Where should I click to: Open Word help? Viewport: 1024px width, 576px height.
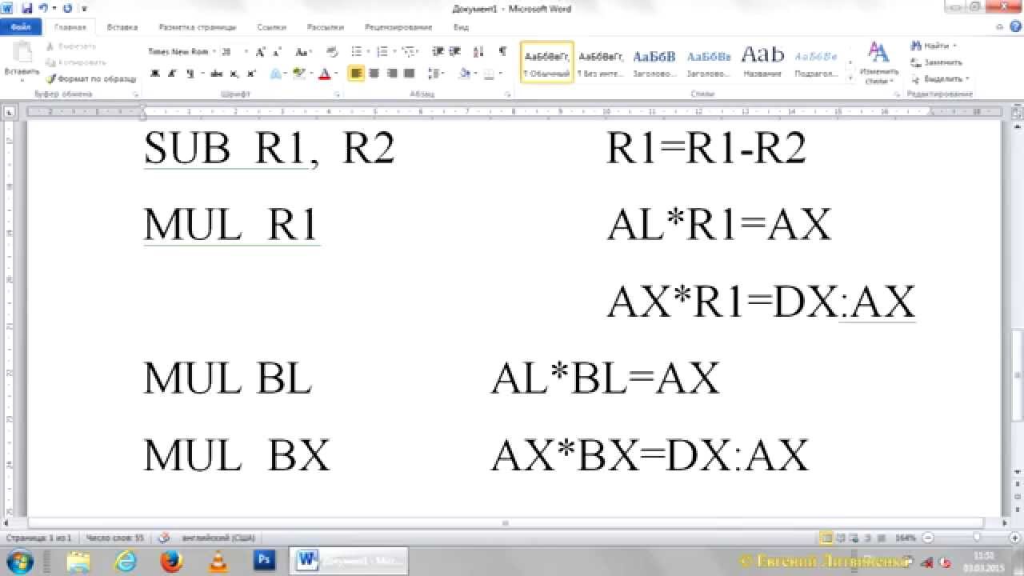1015,26
